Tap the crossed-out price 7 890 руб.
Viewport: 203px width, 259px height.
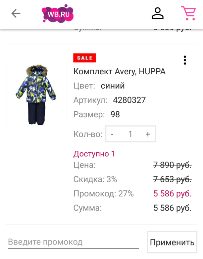pos(172,165)
